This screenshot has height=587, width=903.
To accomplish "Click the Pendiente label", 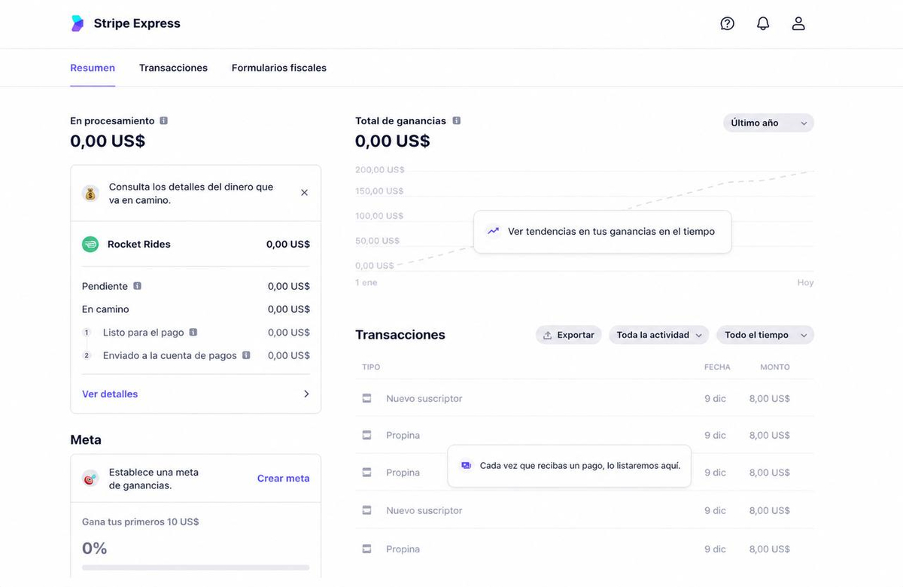I will click(x=105, y=286).
